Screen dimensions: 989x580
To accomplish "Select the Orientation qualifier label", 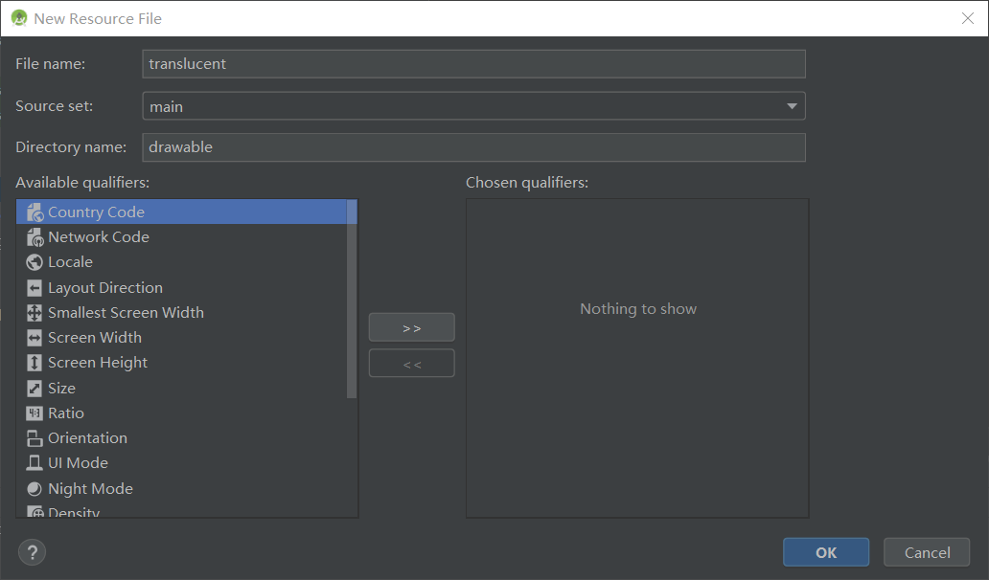I will (x=87, y=438).
